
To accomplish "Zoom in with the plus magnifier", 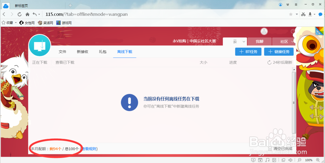I will point(318,160).
